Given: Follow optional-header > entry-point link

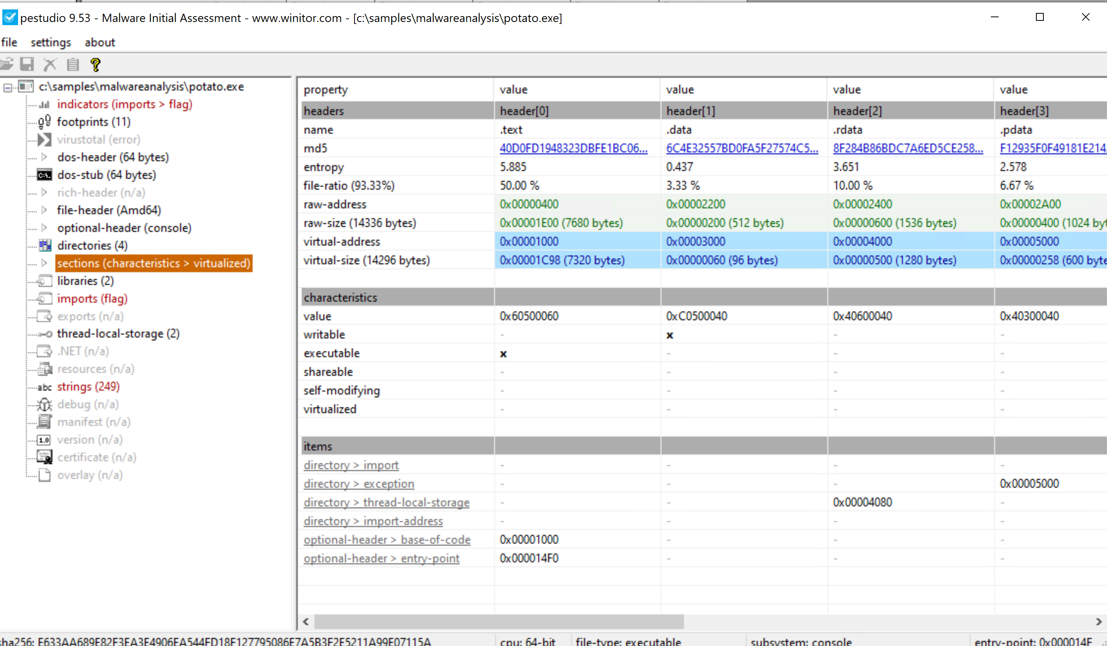Looking at the screenshot, I should [x=381, y=558].
